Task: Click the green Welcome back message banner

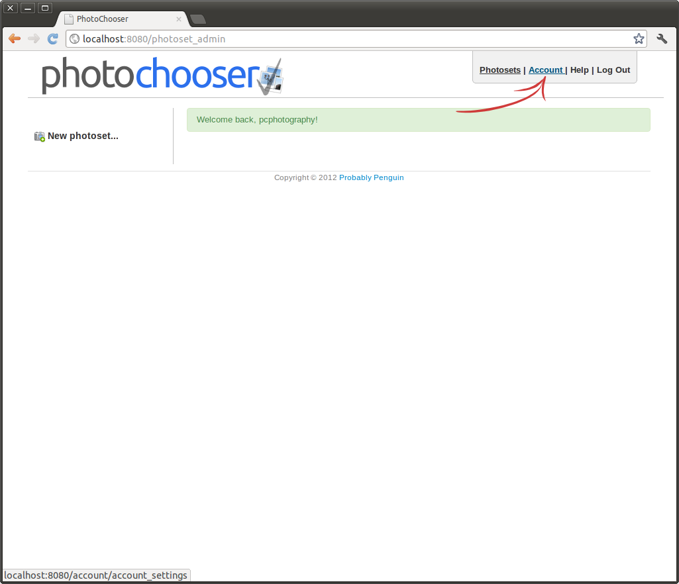Action: click(x=418, y=120)
